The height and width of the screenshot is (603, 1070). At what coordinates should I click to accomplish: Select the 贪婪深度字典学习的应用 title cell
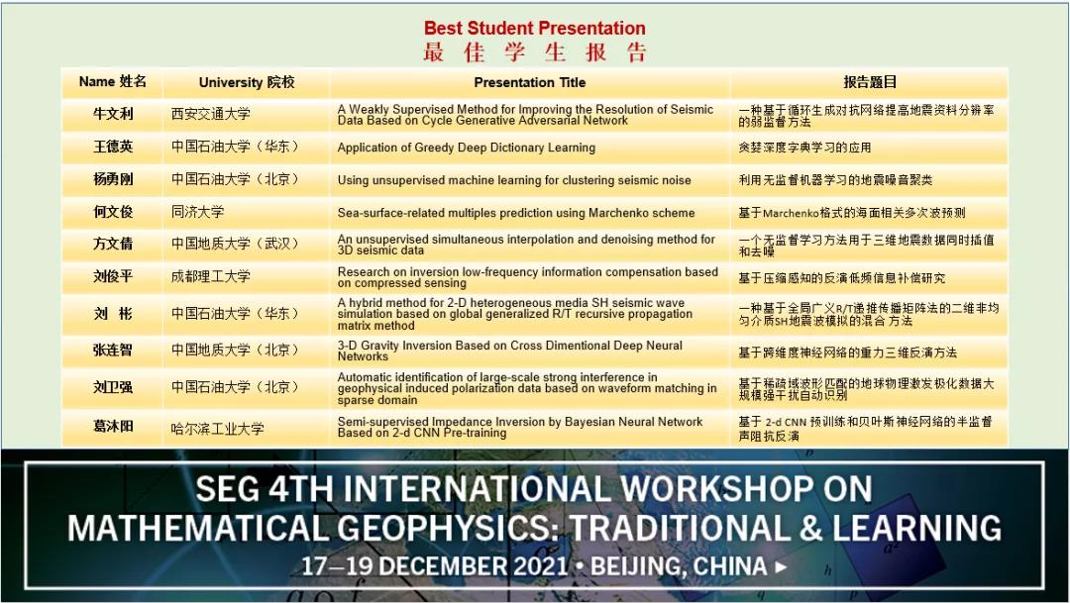click(804, 148)
